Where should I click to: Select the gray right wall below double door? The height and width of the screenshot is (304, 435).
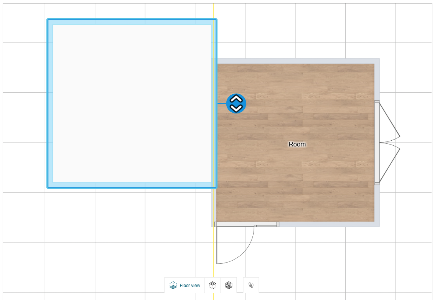click(377, 205)
